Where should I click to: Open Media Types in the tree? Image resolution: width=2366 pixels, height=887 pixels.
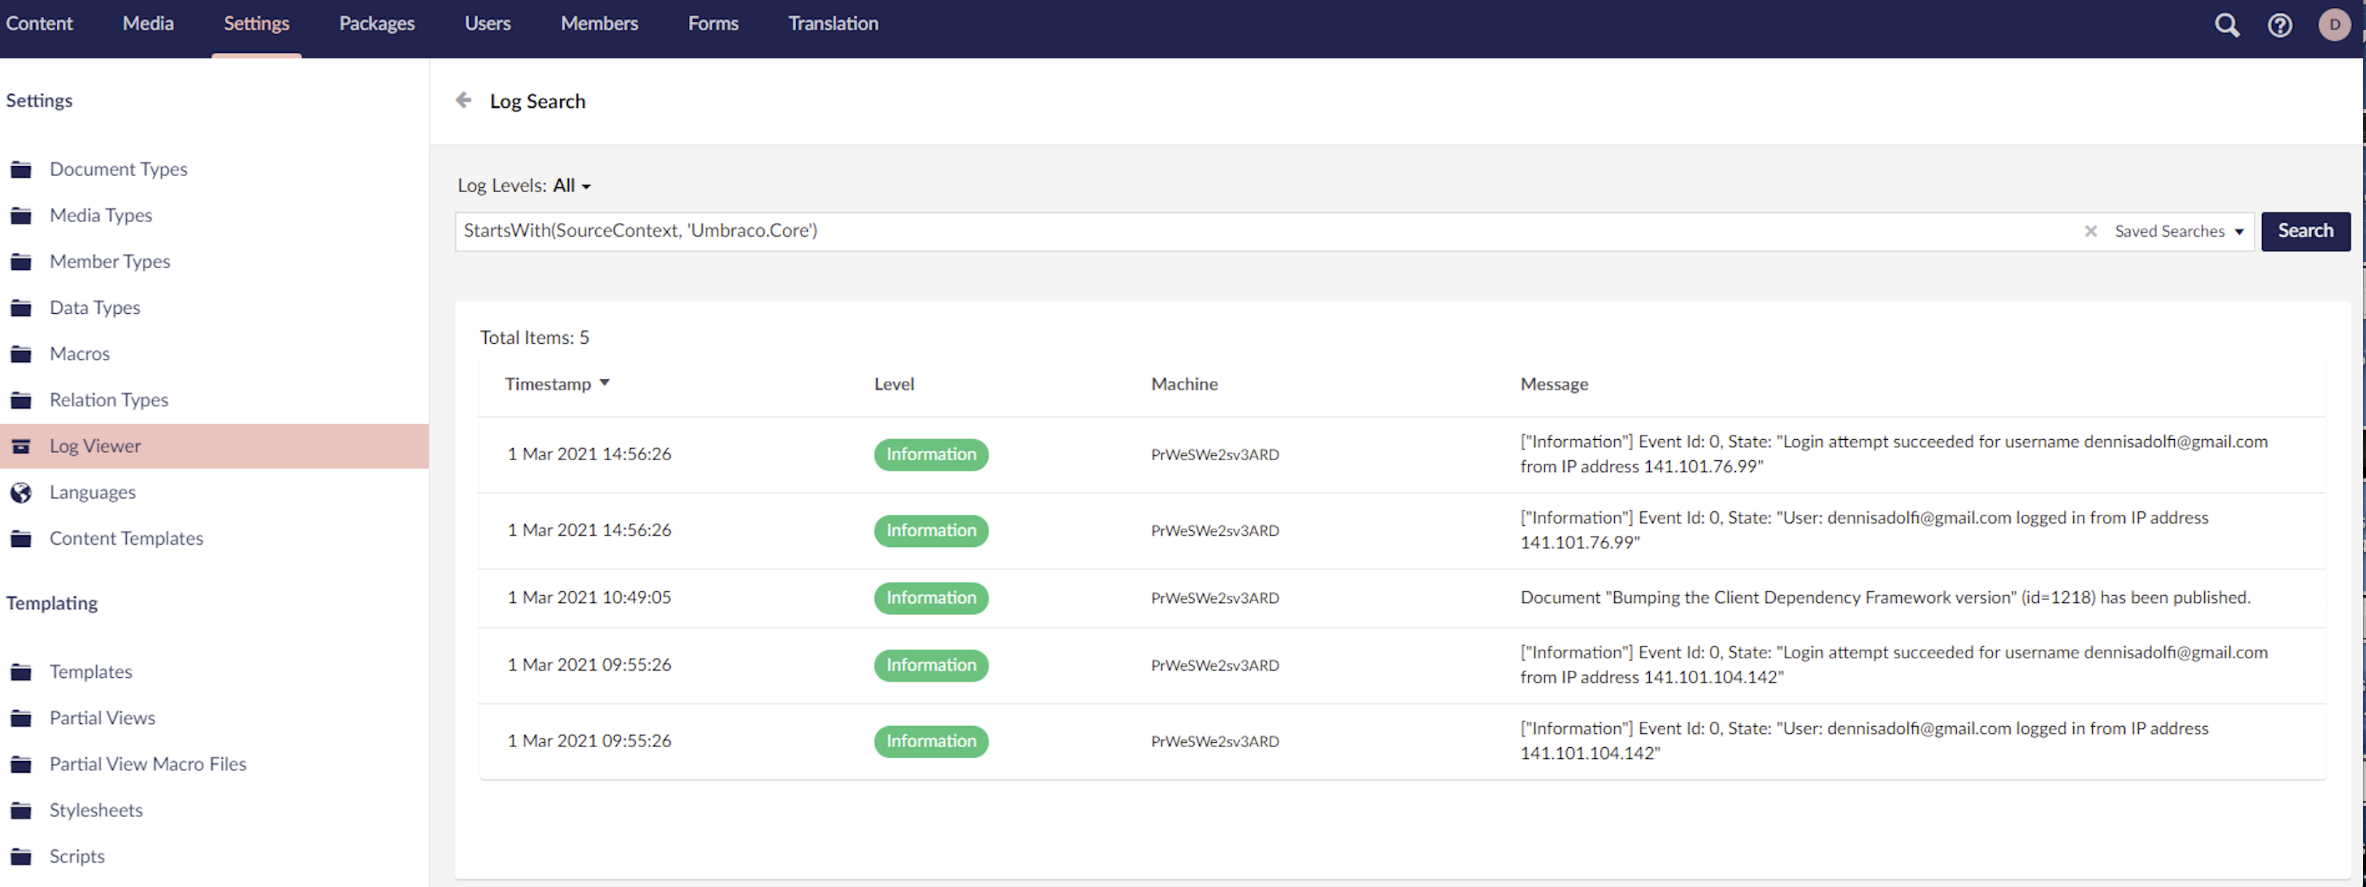pyautogui.click(x=101, y=215)
